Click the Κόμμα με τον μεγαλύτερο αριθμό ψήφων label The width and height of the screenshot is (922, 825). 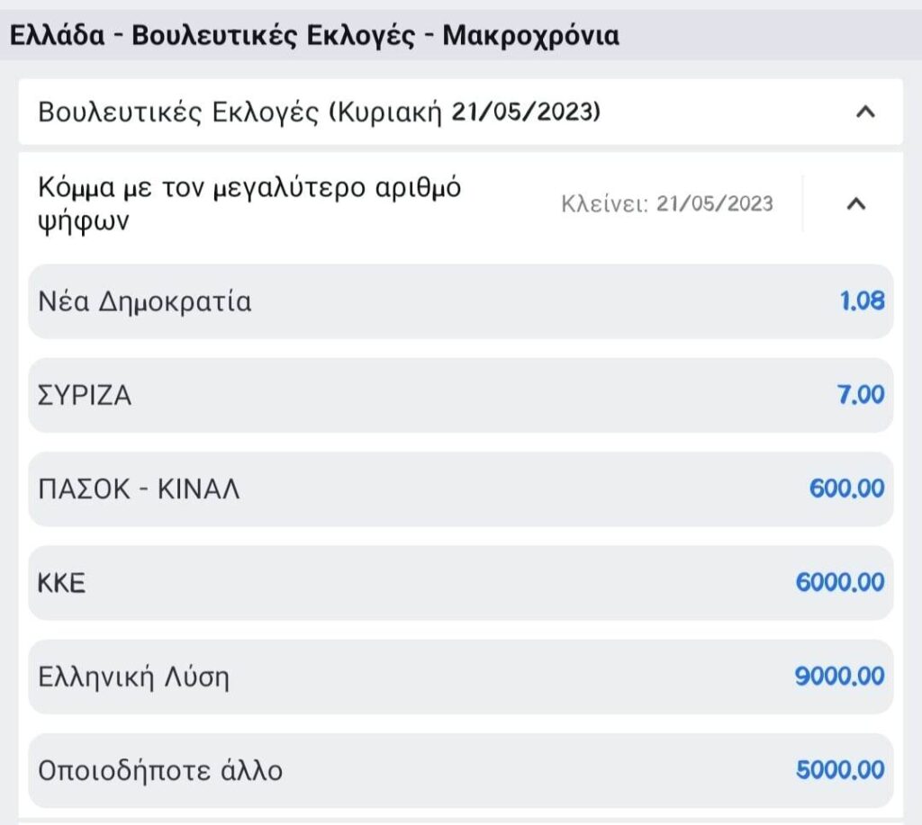click(x=249, y=204)
